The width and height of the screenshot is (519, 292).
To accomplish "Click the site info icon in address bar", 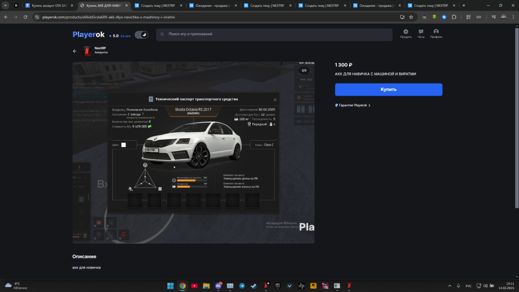I will (x=37, y=17).
